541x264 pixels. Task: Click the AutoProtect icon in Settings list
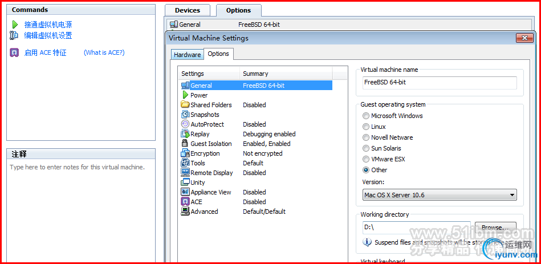point(185,124)
